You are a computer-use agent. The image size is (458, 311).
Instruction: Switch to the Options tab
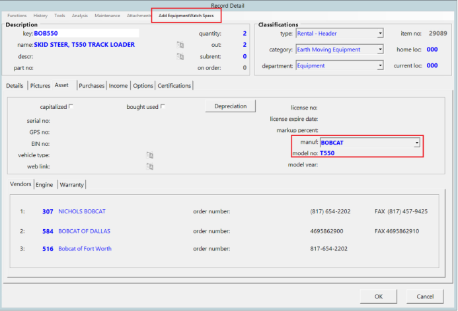[143, 85]
